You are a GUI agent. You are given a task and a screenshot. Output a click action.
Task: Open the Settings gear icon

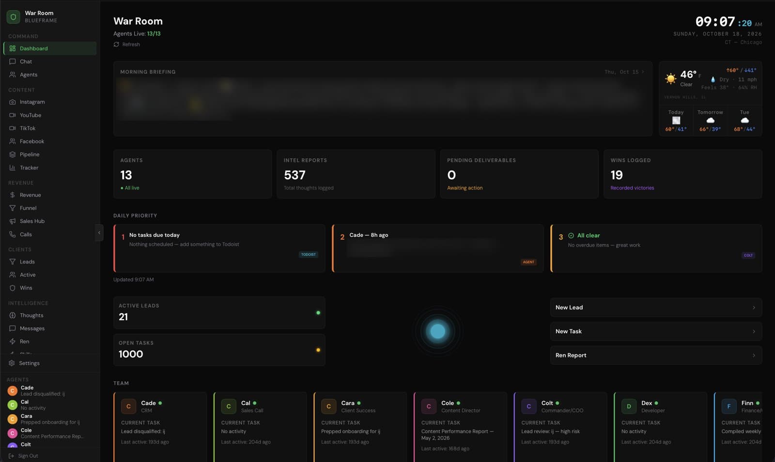tap(12, 363)
